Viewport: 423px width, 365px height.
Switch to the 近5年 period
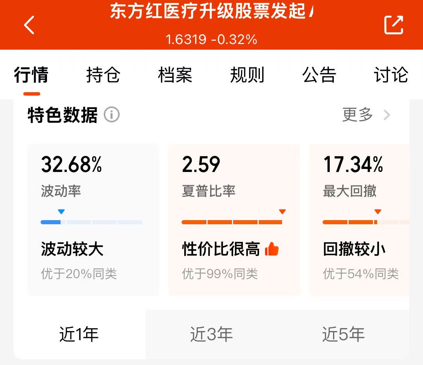point(343,334)
